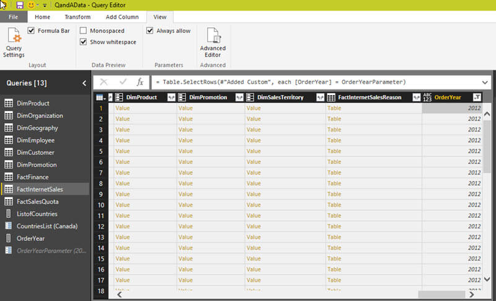
Task: Expand DimProduct column records icon
Action: 171,97
